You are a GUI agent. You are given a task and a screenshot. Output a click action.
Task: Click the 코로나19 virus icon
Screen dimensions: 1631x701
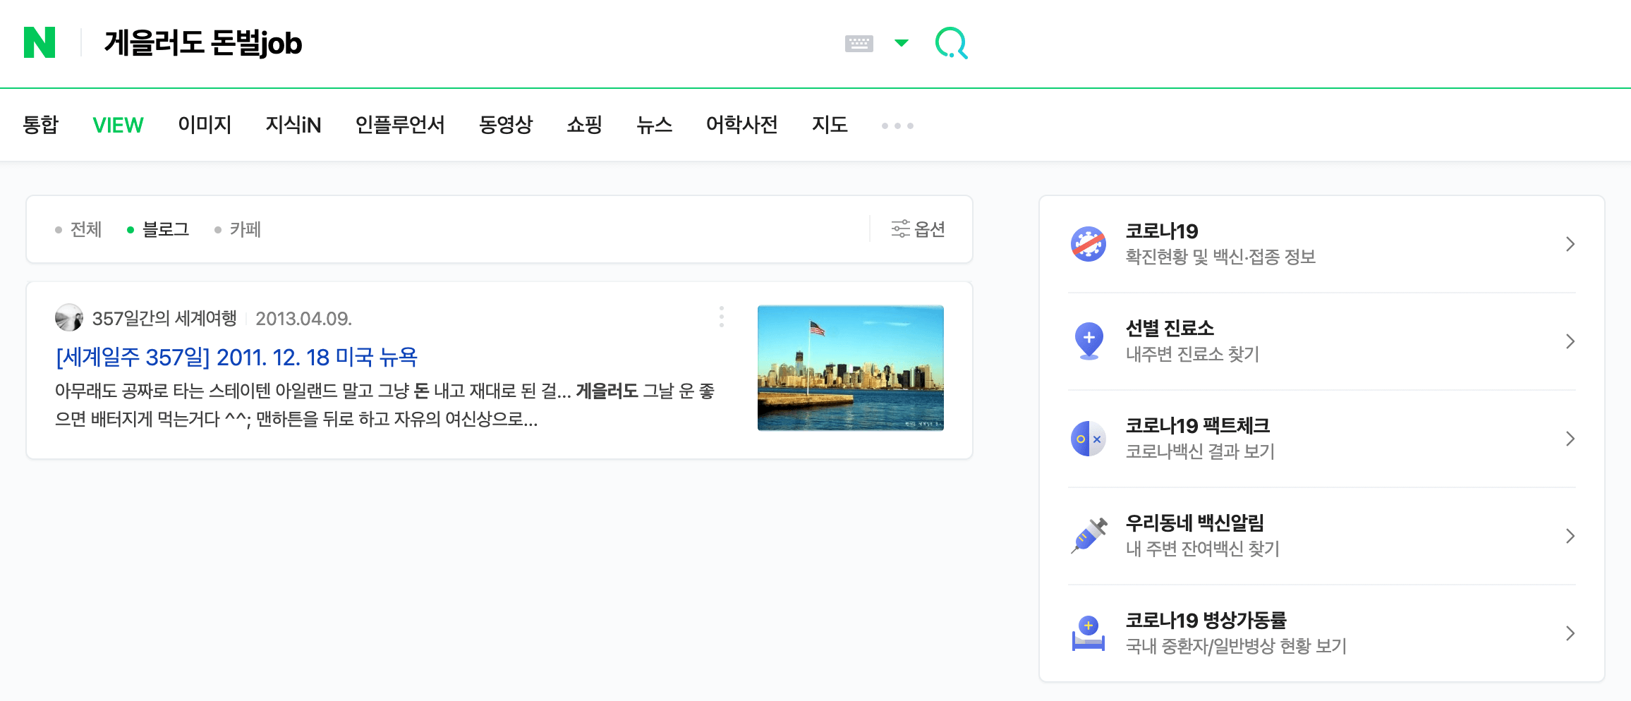pos(1089,244)
